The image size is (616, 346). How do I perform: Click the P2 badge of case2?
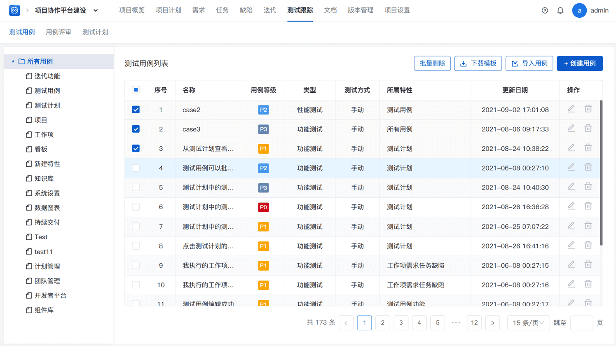263,110
